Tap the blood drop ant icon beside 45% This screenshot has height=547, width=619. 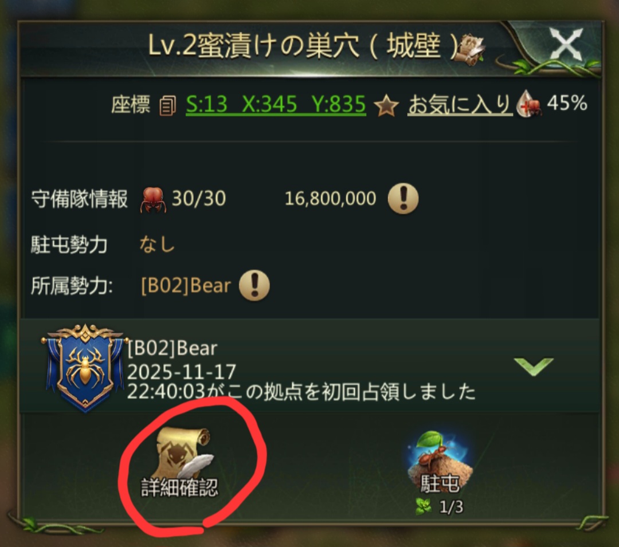coord(530,104)
